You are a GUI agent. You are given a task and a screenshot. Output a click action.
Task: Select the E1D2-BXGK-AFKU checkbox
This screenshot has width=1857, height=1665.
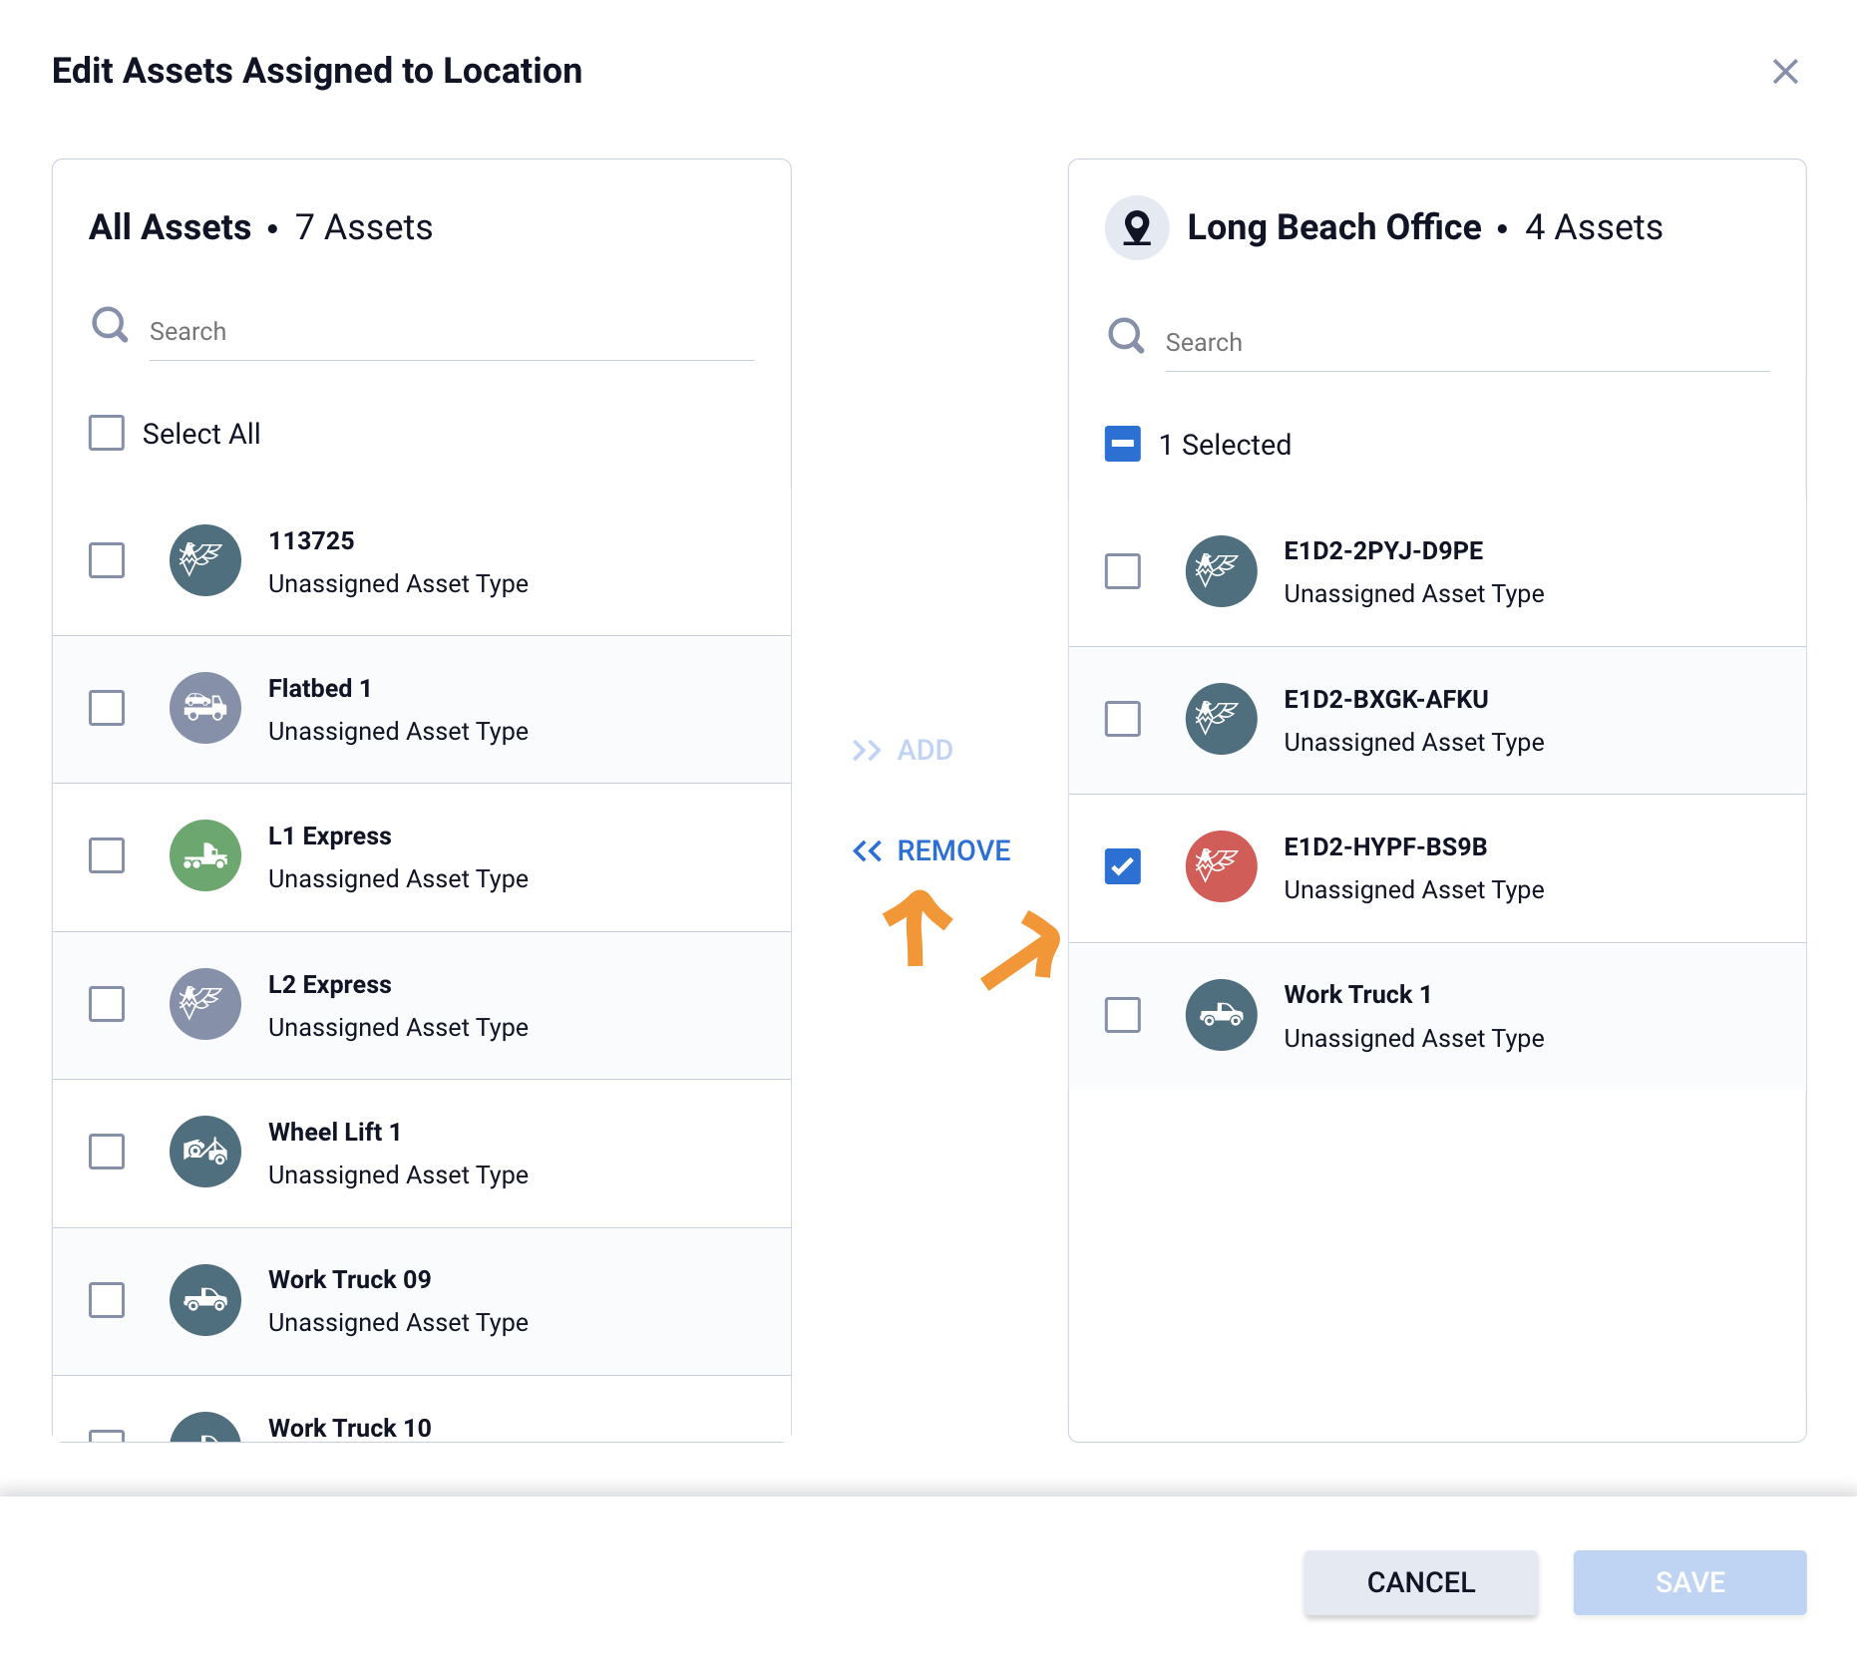click(1123, 719)
